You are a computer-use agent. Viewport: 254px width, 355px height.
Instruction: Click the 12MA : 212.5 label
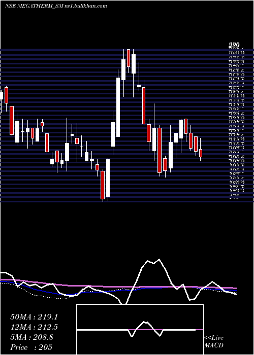(x=34, y=327)
